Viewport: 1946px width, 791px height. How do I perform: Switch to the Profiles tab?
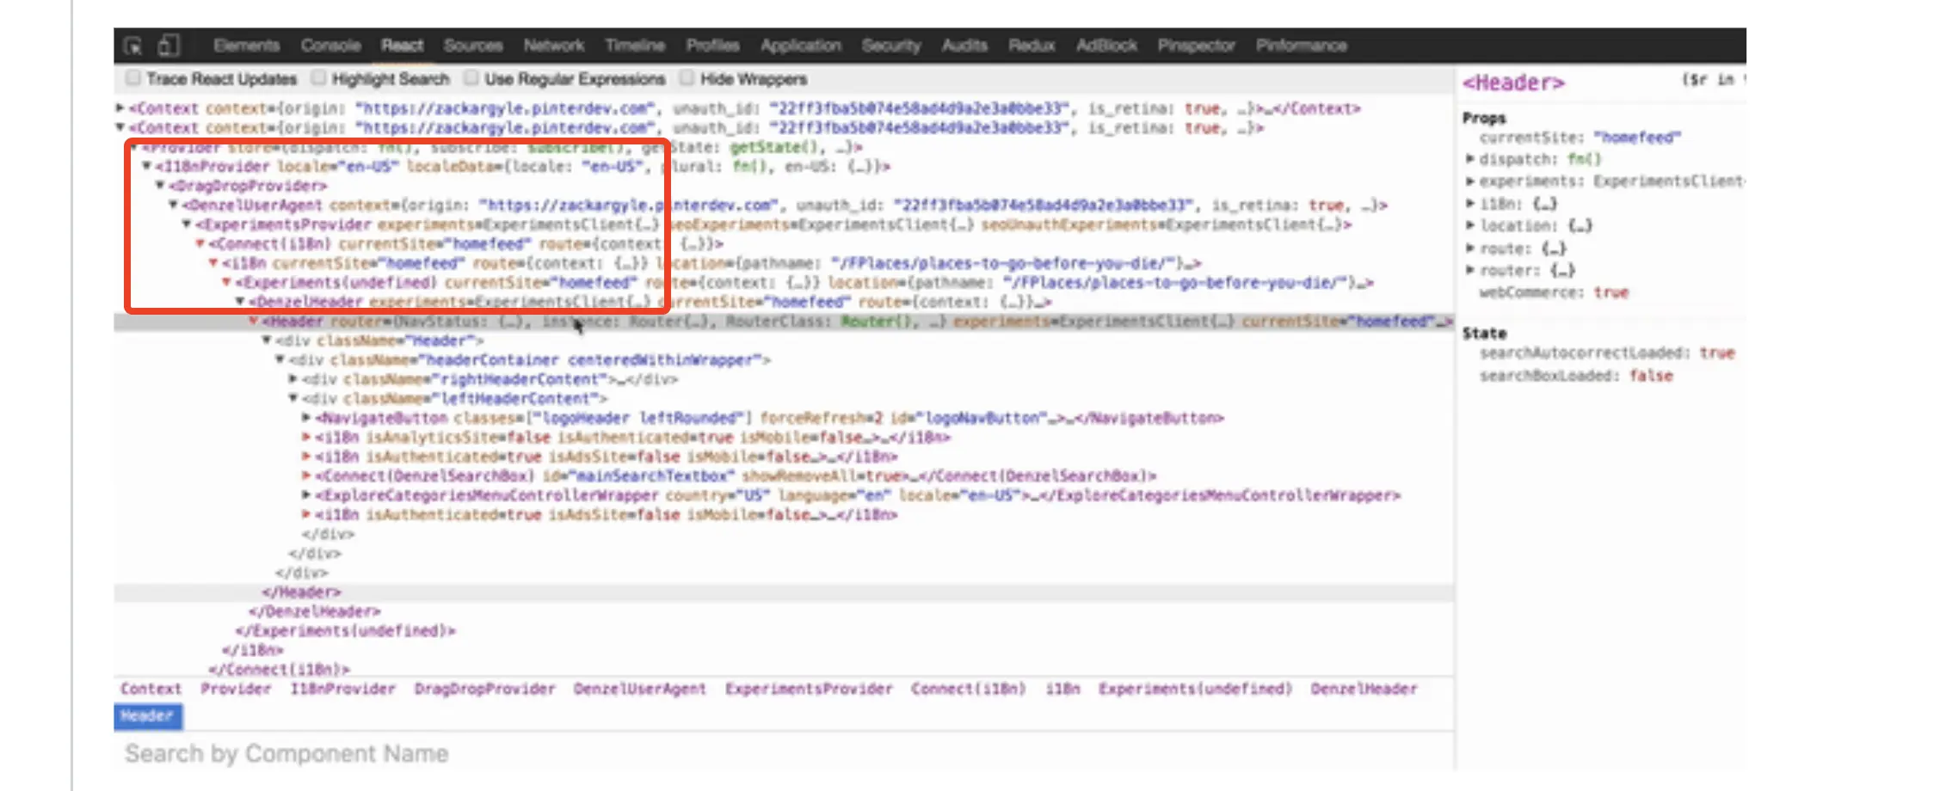click(713, 46)
